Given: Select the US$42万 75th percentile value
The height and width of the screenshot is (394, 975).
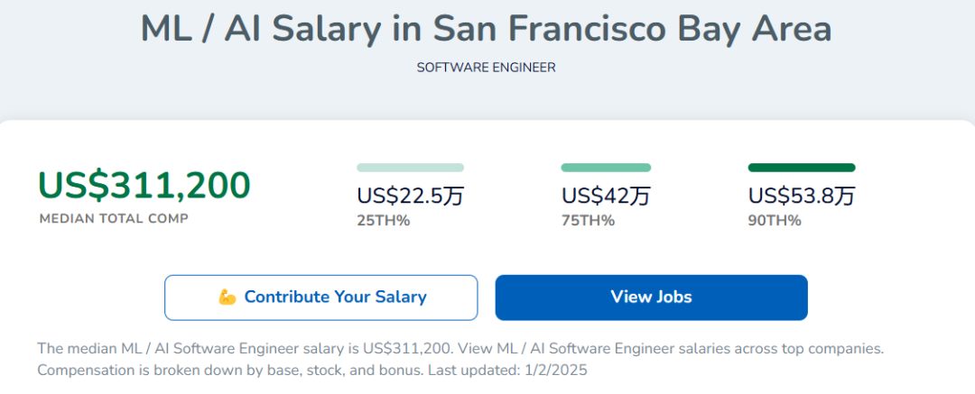Looking at the screenshot, I should click(607, 196).
